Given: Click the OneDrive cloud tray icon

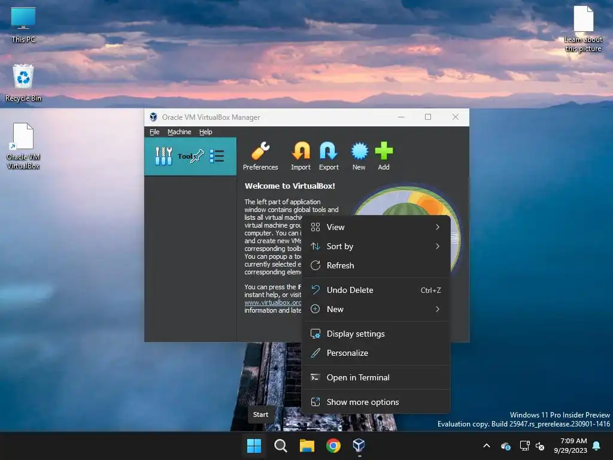Looking at the screenshot, I should 505,446.
